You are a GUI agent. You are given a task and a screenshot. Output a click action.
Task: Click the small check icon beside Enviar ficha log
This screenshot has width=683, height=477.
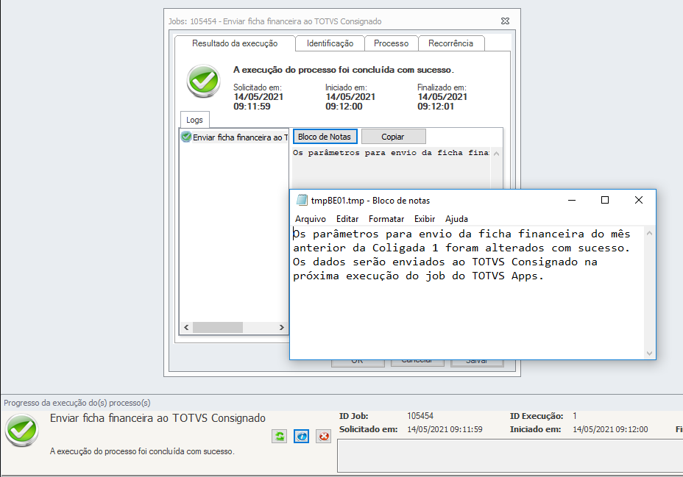[x=186, y=137]
